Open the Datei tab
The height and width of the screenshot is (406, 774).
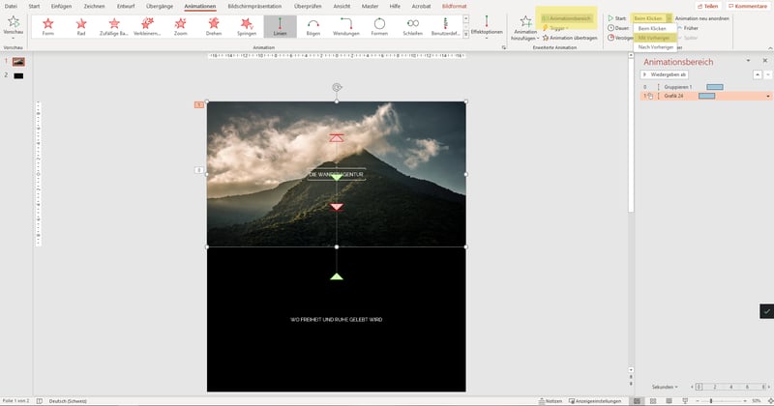pos(11,6)
